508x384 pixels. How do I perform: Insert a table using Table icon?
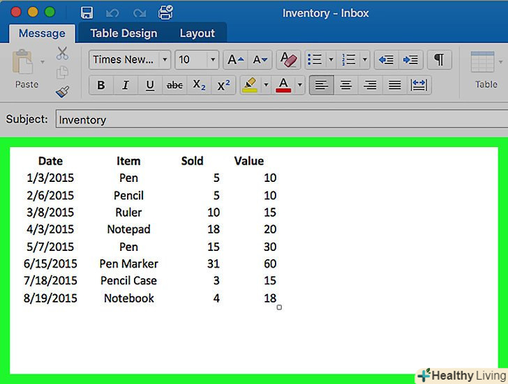pos(482,62)
